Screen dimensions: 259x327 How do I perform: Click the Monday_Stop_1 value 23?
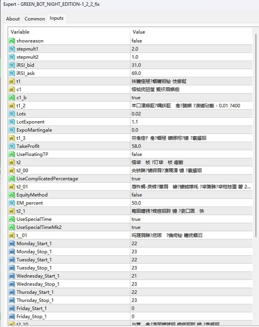click(x=134, y=252)
